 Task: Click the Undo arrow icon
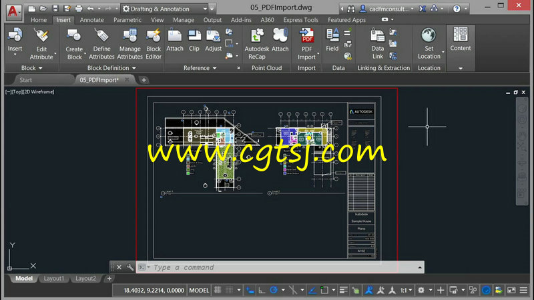(90, 9)
